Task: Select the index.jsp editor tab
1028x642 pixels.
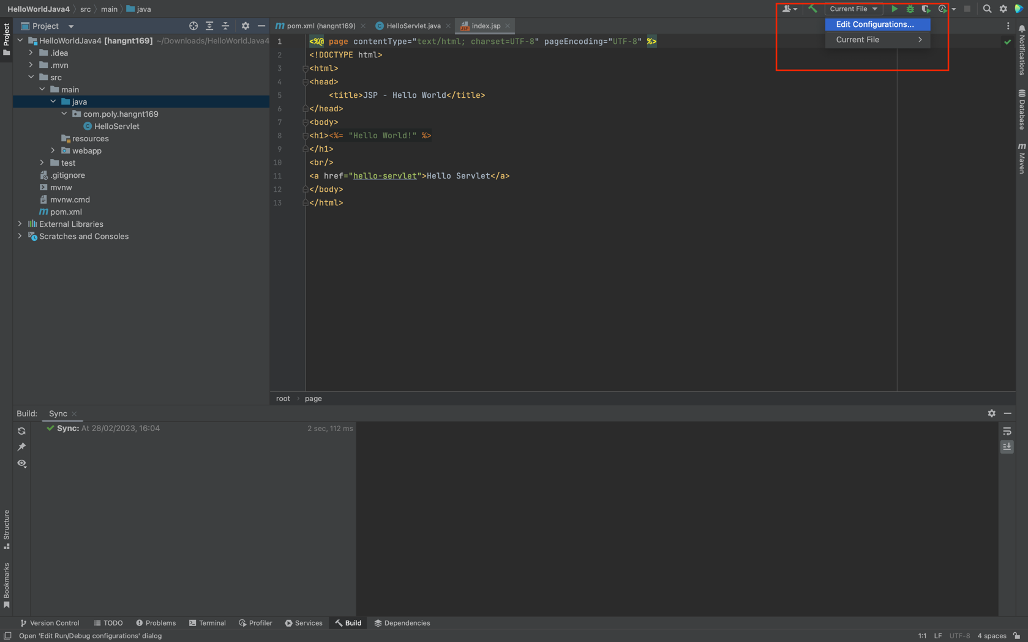Action: [486, 26]
